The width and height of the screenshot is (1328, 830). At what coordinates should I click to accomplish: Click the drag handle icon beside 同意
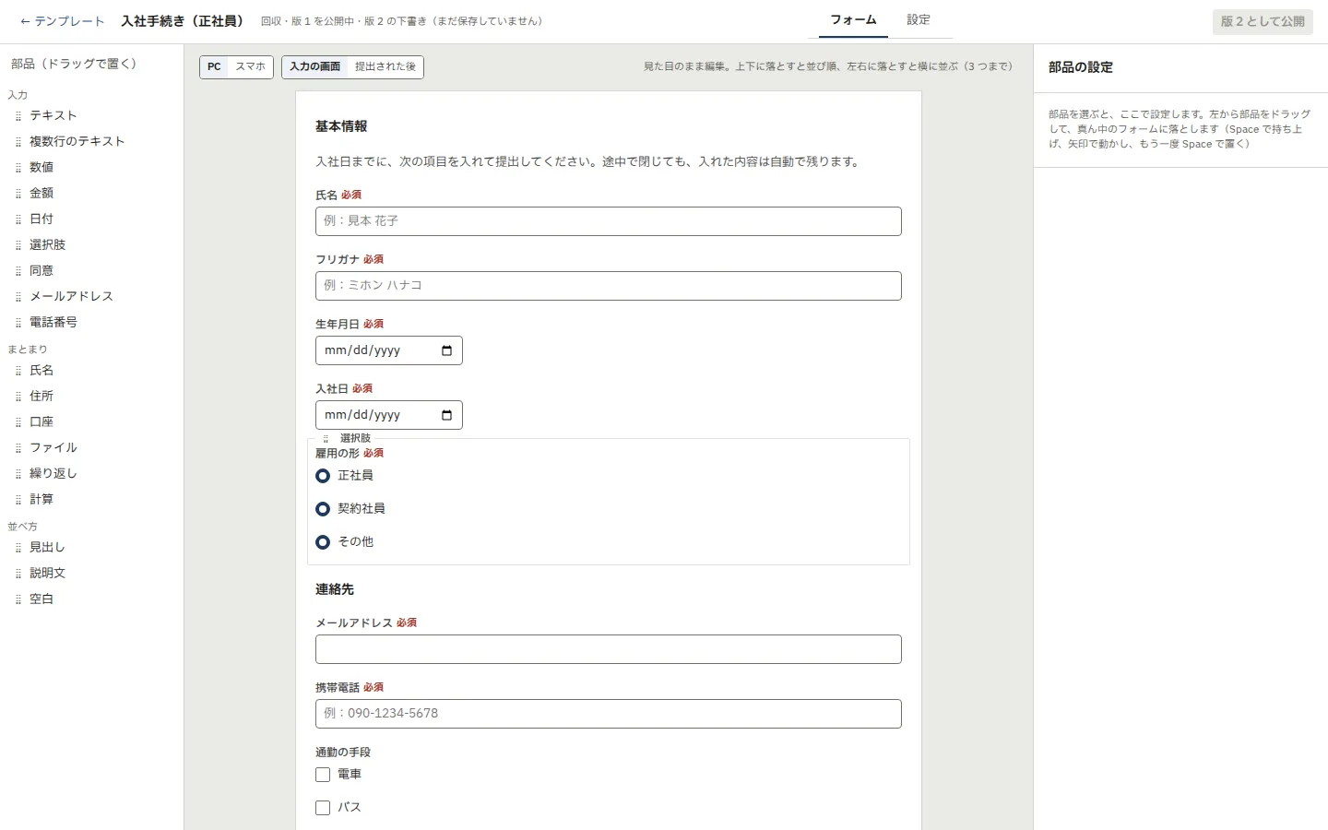tap(18, 271)
